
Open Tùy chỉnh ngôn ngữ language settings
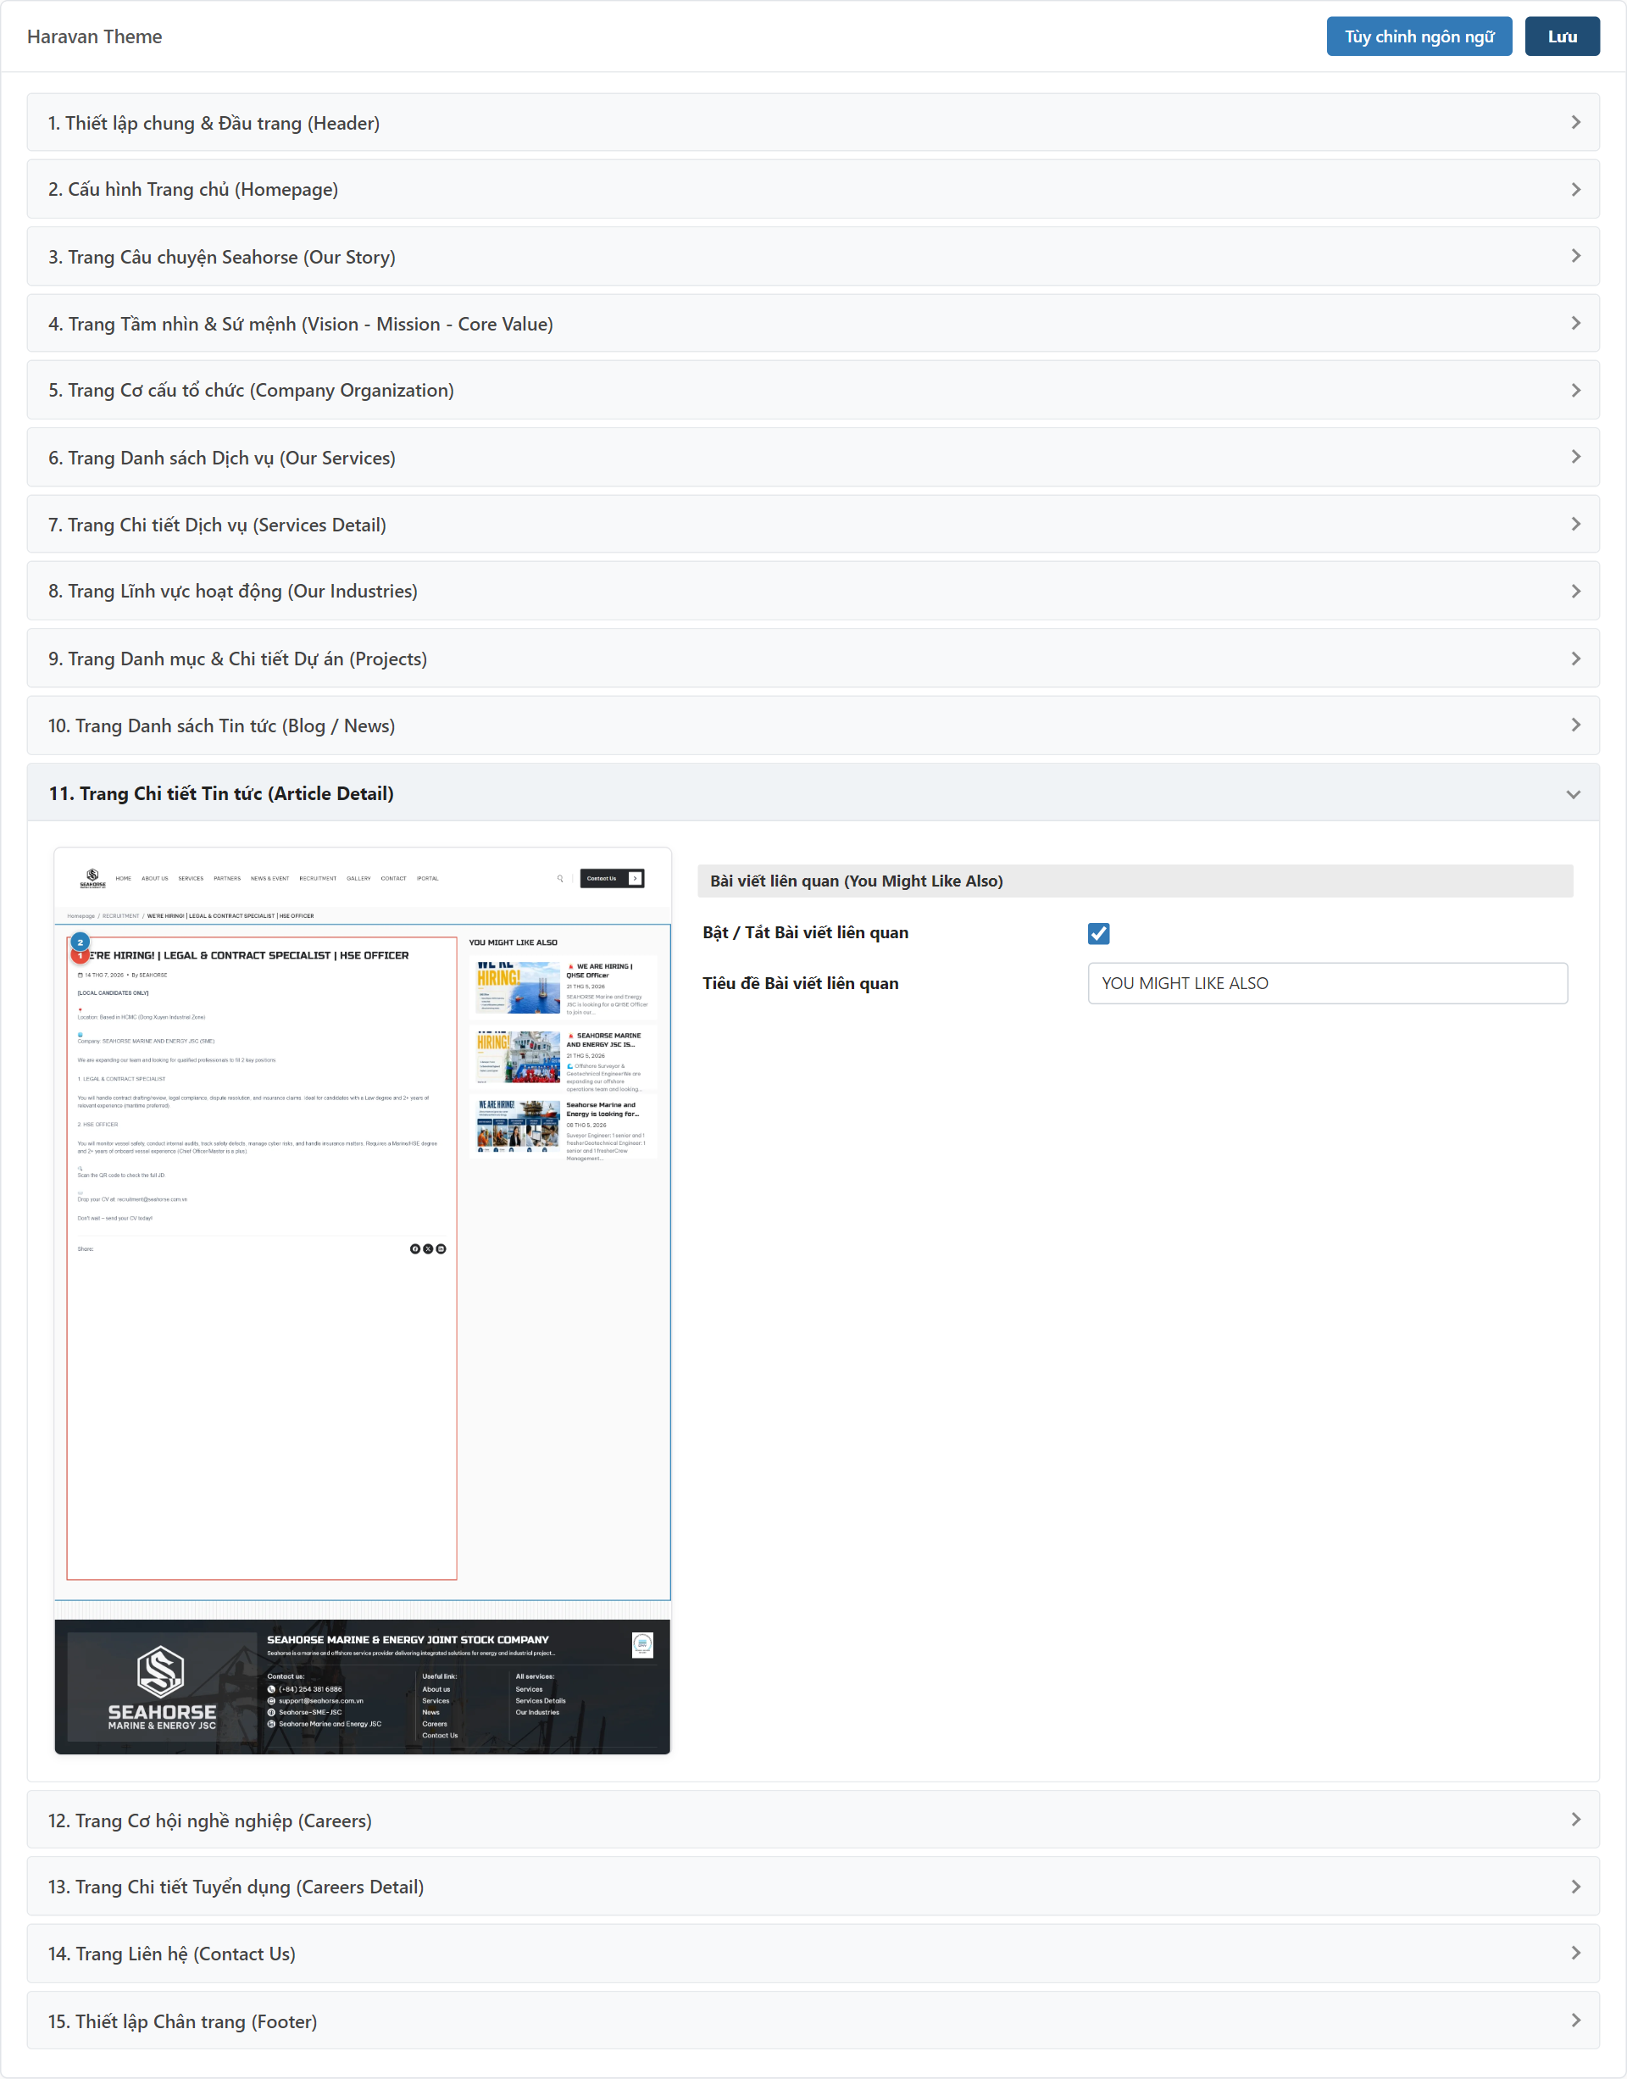pos(1419,36)
